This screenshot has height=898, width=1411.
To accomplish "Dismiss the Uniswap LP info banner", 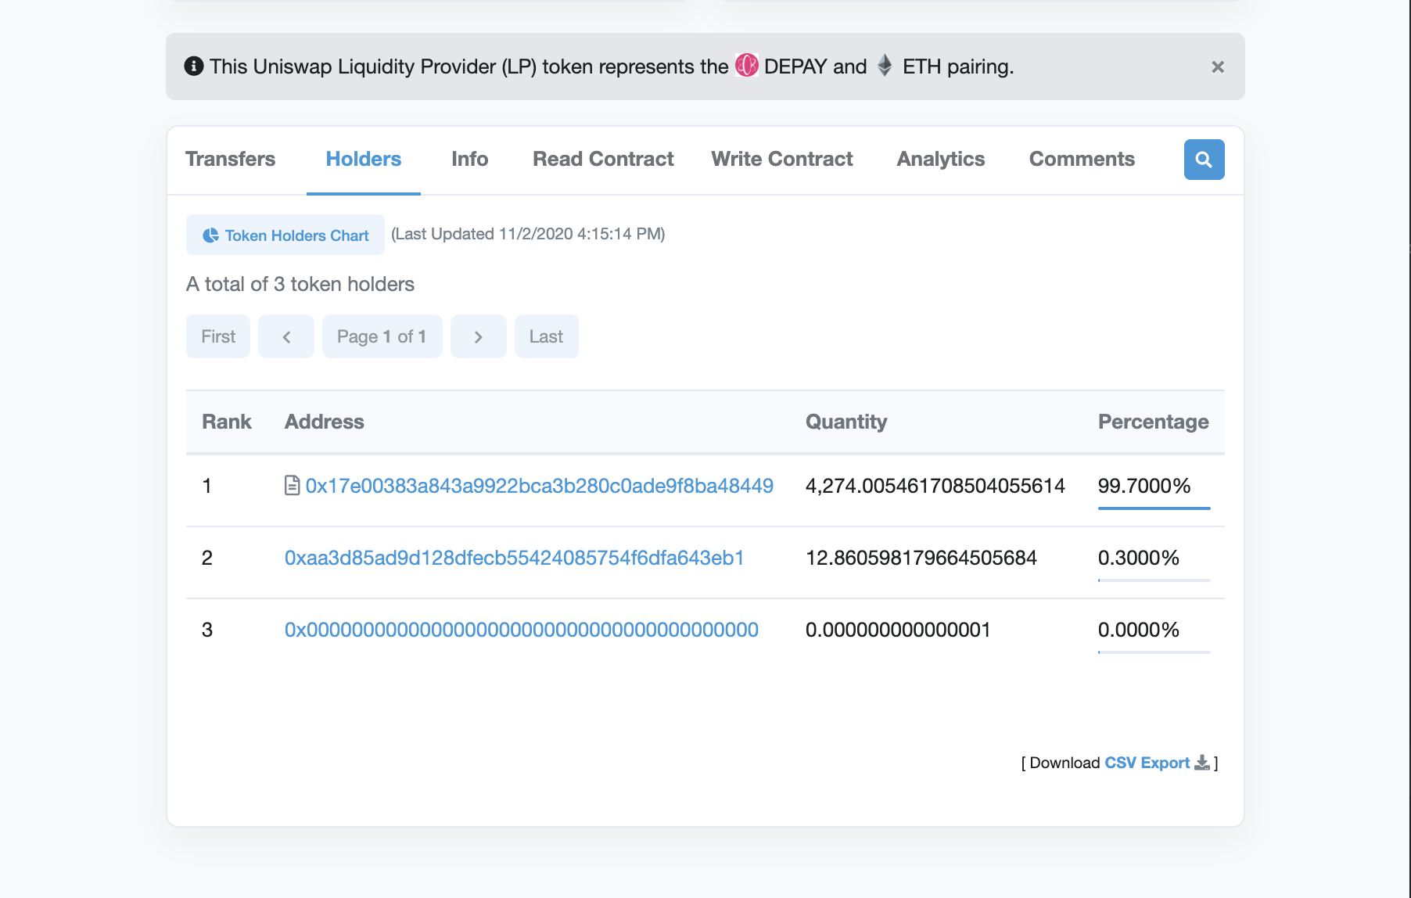I will tap(1217, 67).
